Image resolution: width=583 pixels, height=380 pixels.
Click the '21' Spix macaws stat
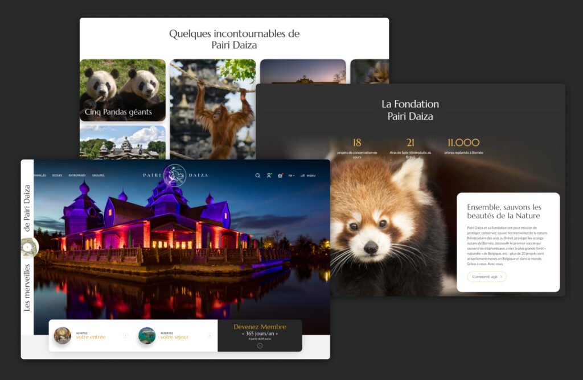pos(410,143)
